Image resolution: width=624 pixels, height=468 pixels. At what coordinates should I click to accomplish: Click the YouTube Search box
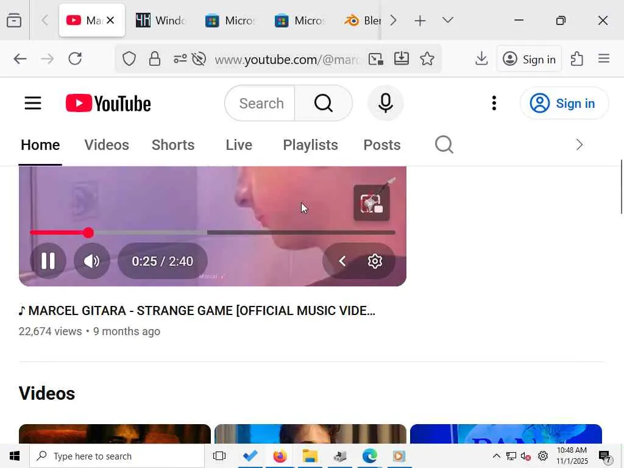click(260, 103)
